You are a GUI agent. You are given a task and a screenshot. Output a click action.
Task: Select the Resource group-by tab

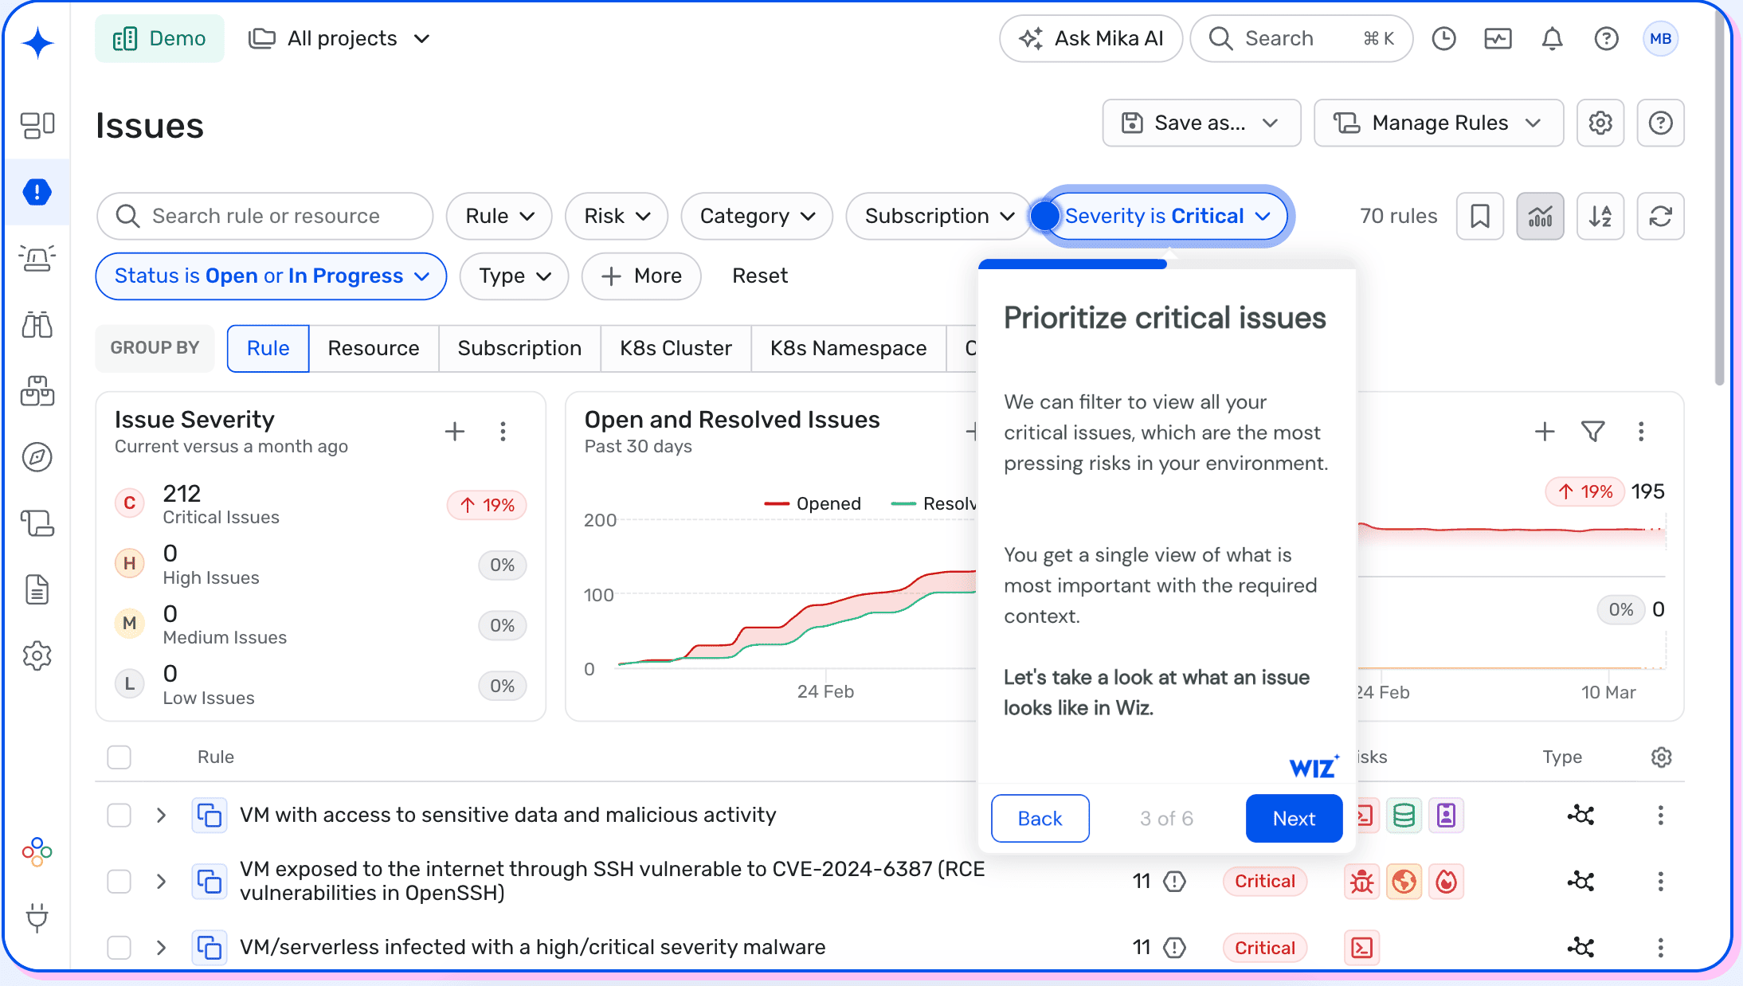click(x=373, y=348)
